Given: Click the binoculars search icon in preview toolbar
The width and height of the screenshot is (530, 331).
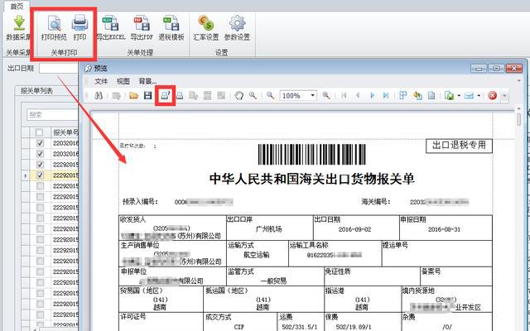Looking at the screenshot, I should point(99,96).
